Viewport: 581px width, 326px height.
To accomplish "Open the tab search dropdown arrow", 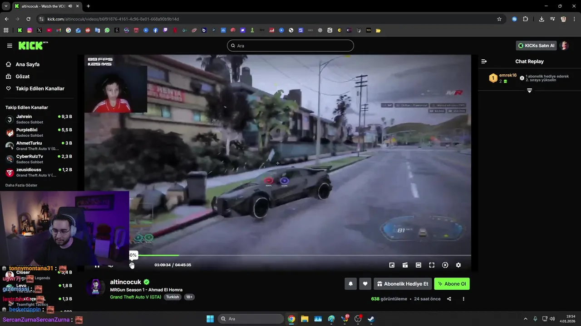I will [x=6, y=6].
